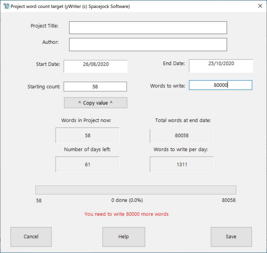Select the End Date field
This screenshot has width=267, height=253.
point(221,66)
